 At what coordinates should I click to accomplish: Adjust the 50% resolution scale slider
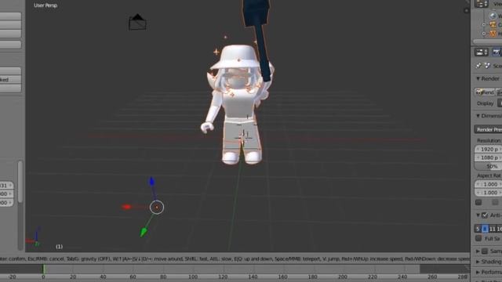coord(488,166)
